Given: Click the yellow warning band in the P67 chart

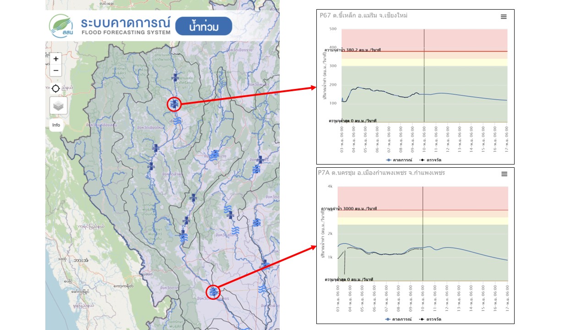Looking at the screenshot, I should tap(458, 62).
